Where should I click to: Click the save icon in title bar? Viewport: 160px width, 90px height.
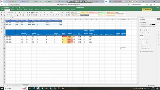pos(13,7)
